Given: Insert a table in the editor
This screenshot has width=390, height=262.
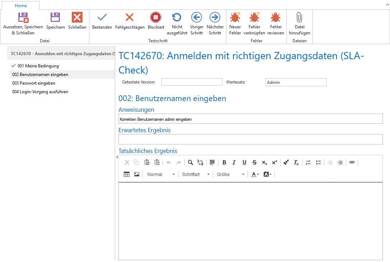Looking at the screenshot, I should click(127, 174).
